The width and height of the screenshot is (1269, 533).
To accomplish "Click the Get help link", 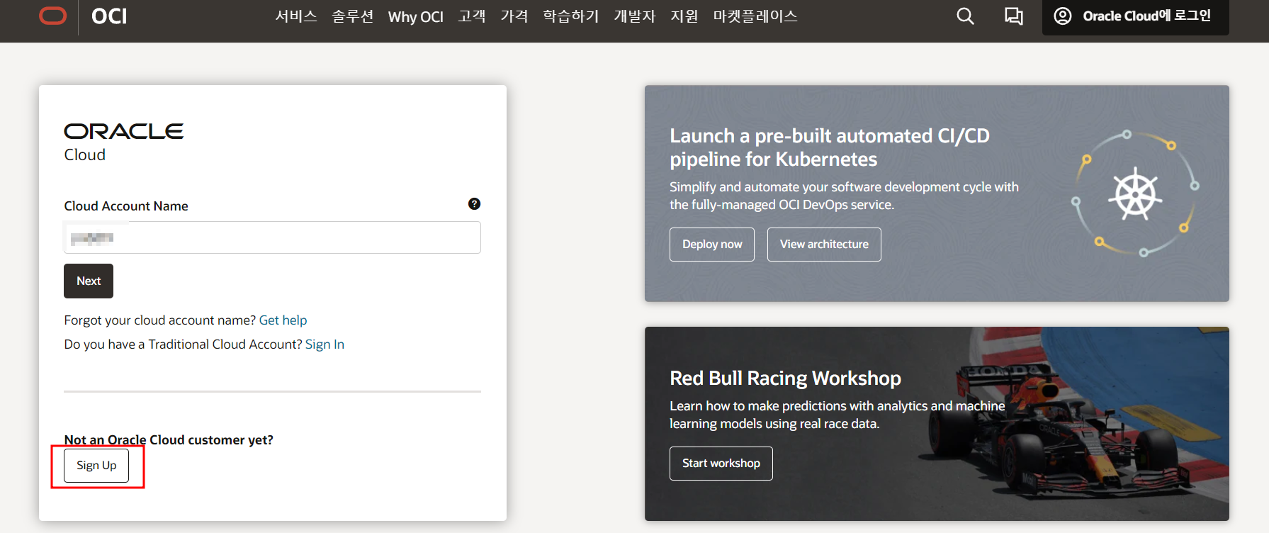I will point(283,320).
